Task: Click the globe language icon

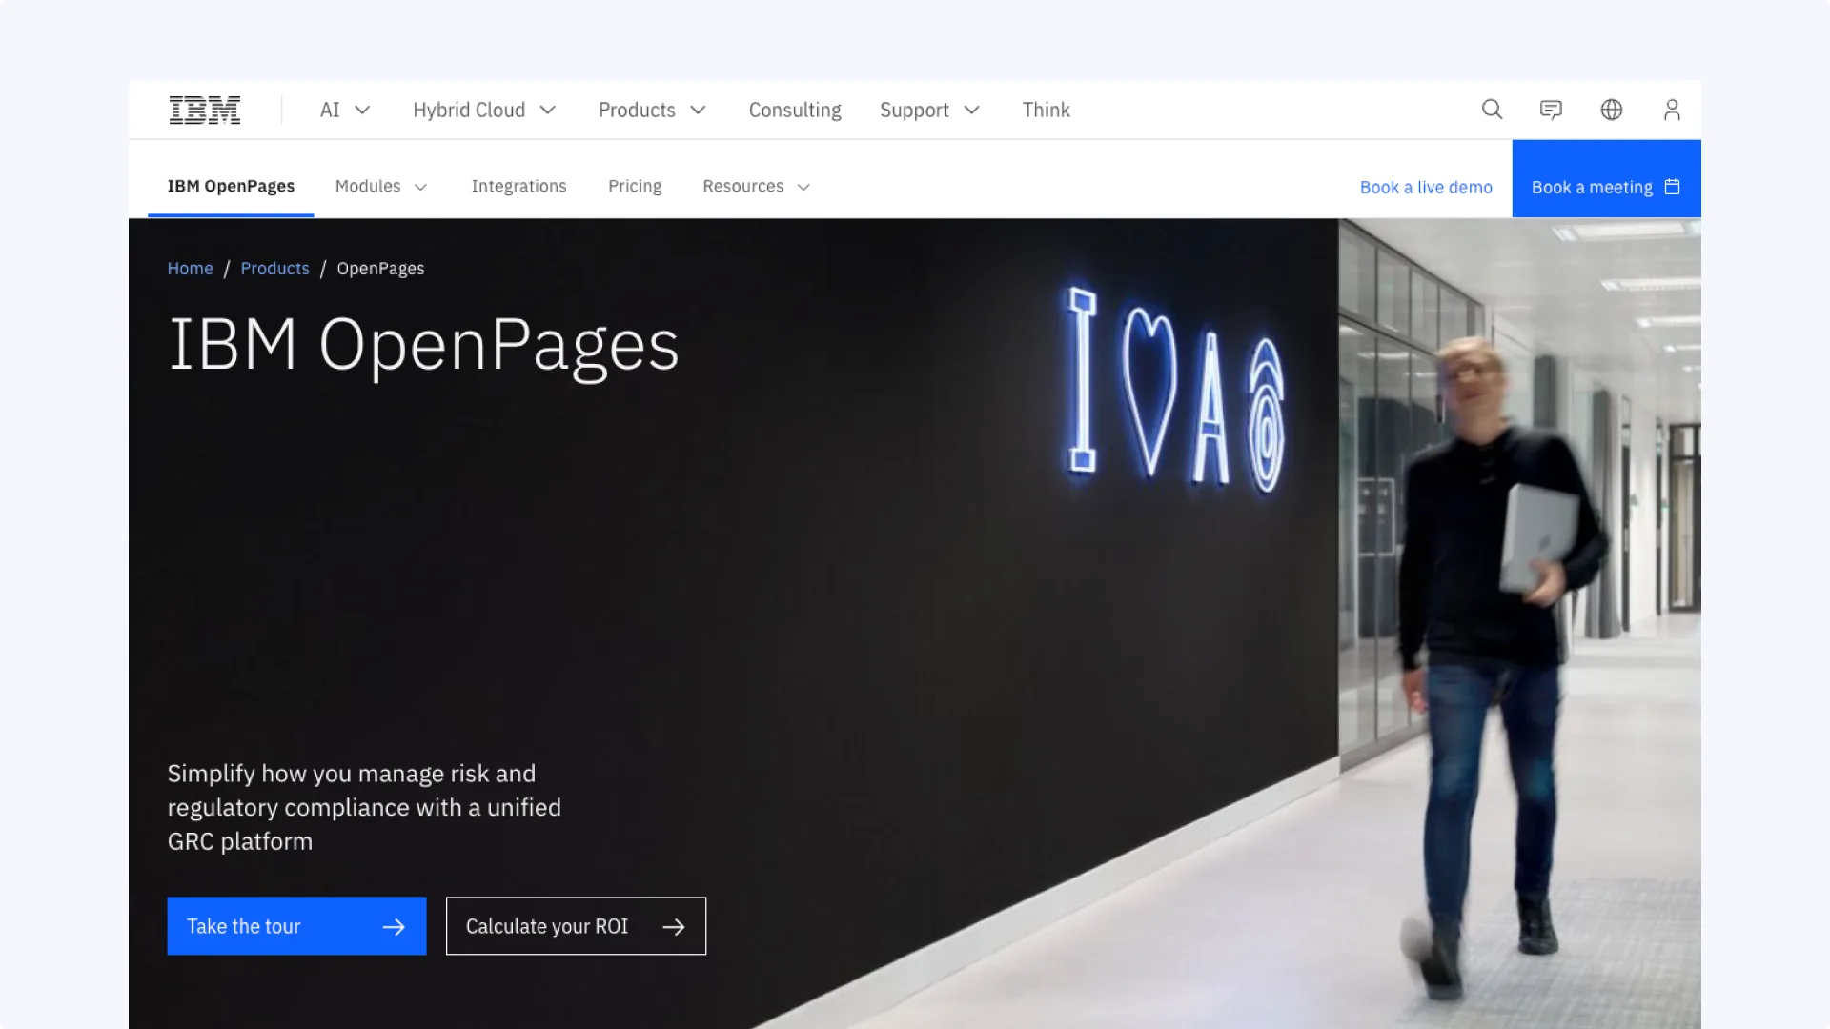Action: [1611, 110]
